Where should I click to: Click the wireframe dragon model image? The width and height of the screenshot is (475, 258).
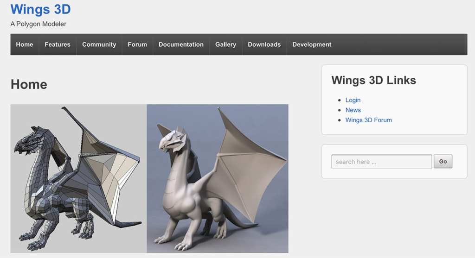click(x=79, y=178)
